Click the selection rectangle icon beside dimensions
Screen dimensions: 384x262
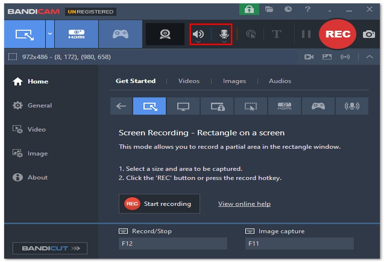[12, 57]
